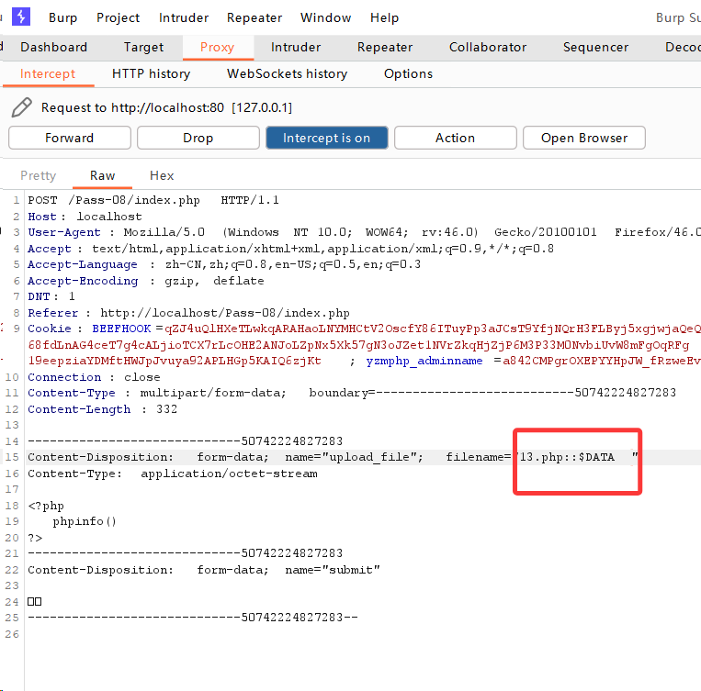Click the Accept-Encoding gzip, deflate line
The height and width of the screenshot is (691, 701).
[146, 281]
